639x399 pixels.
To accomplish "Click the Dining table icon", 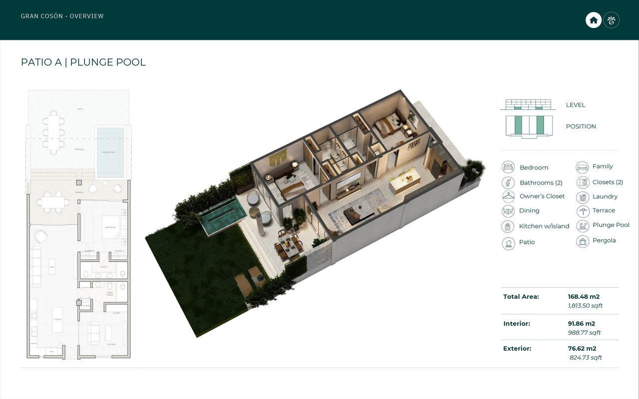I will tap(508, 211).
